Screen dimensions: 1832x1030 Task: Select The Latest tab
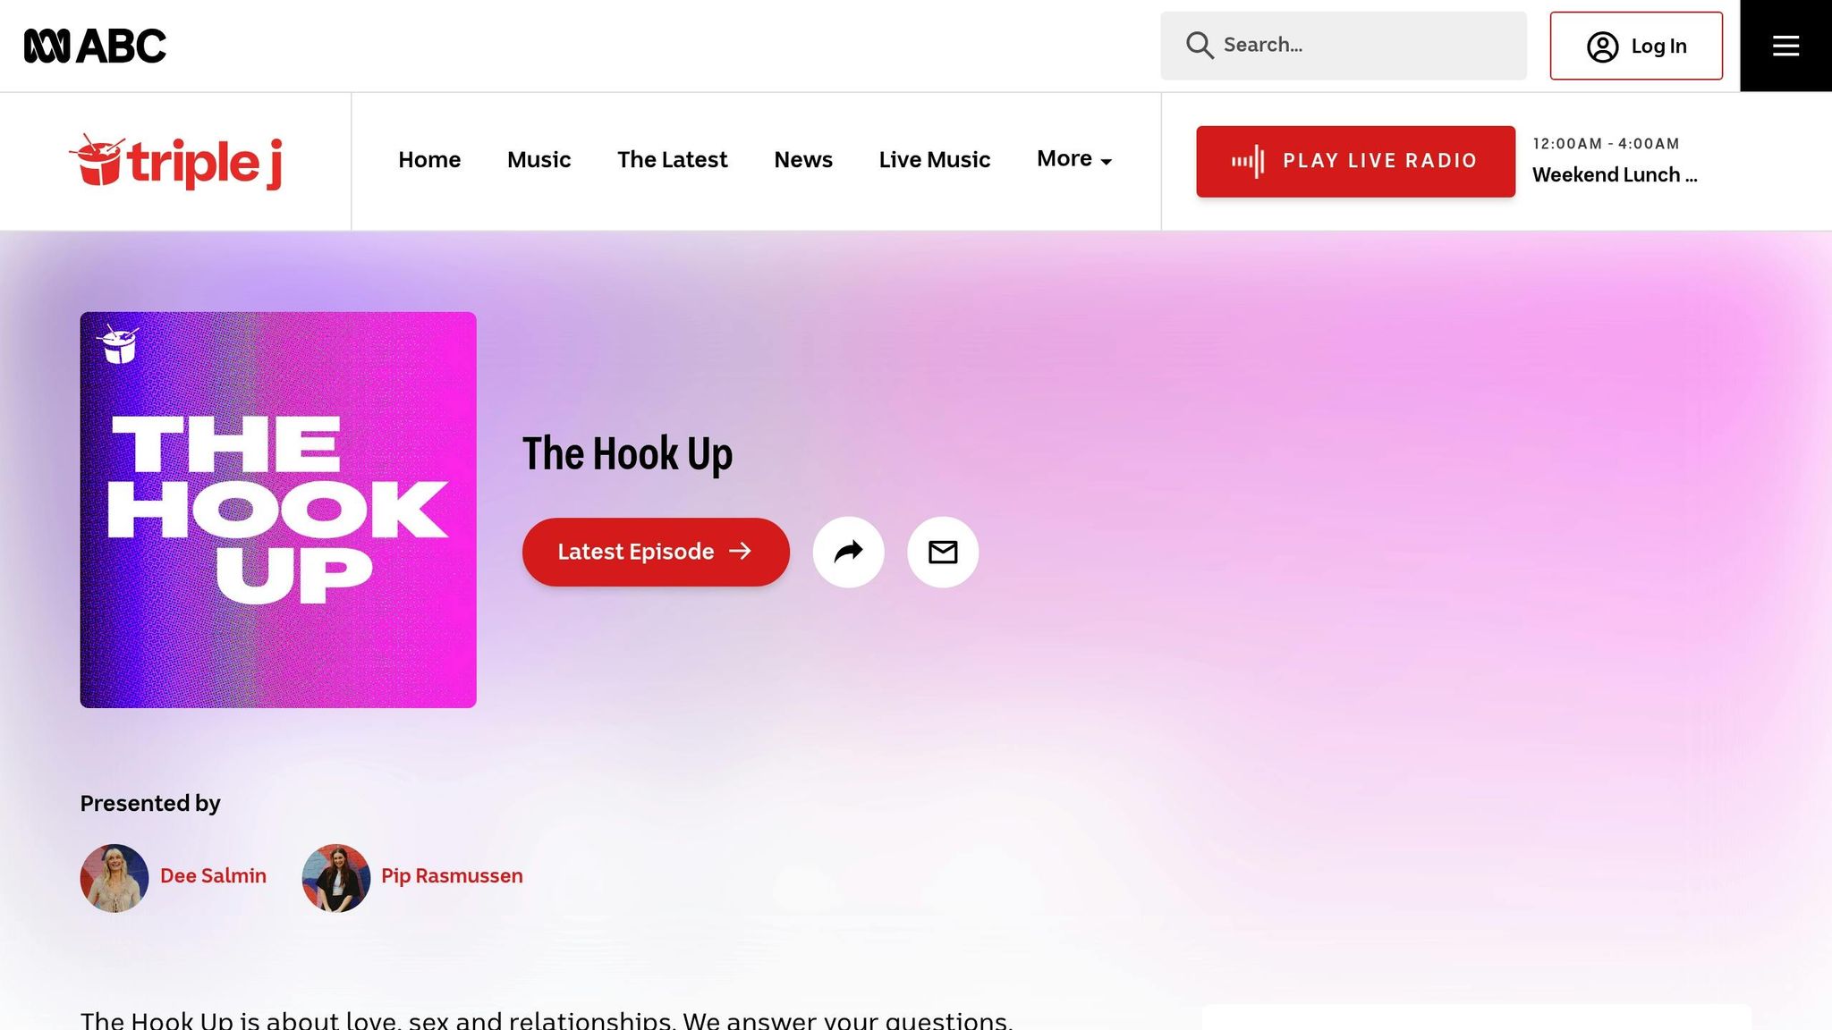coord(672,159)
